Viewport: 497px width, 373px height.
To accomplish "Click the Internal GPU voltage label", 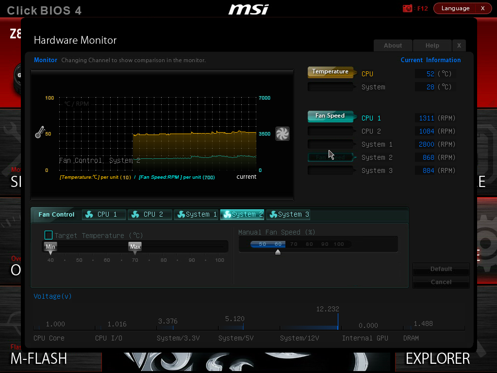I will [x=365, y=338].
